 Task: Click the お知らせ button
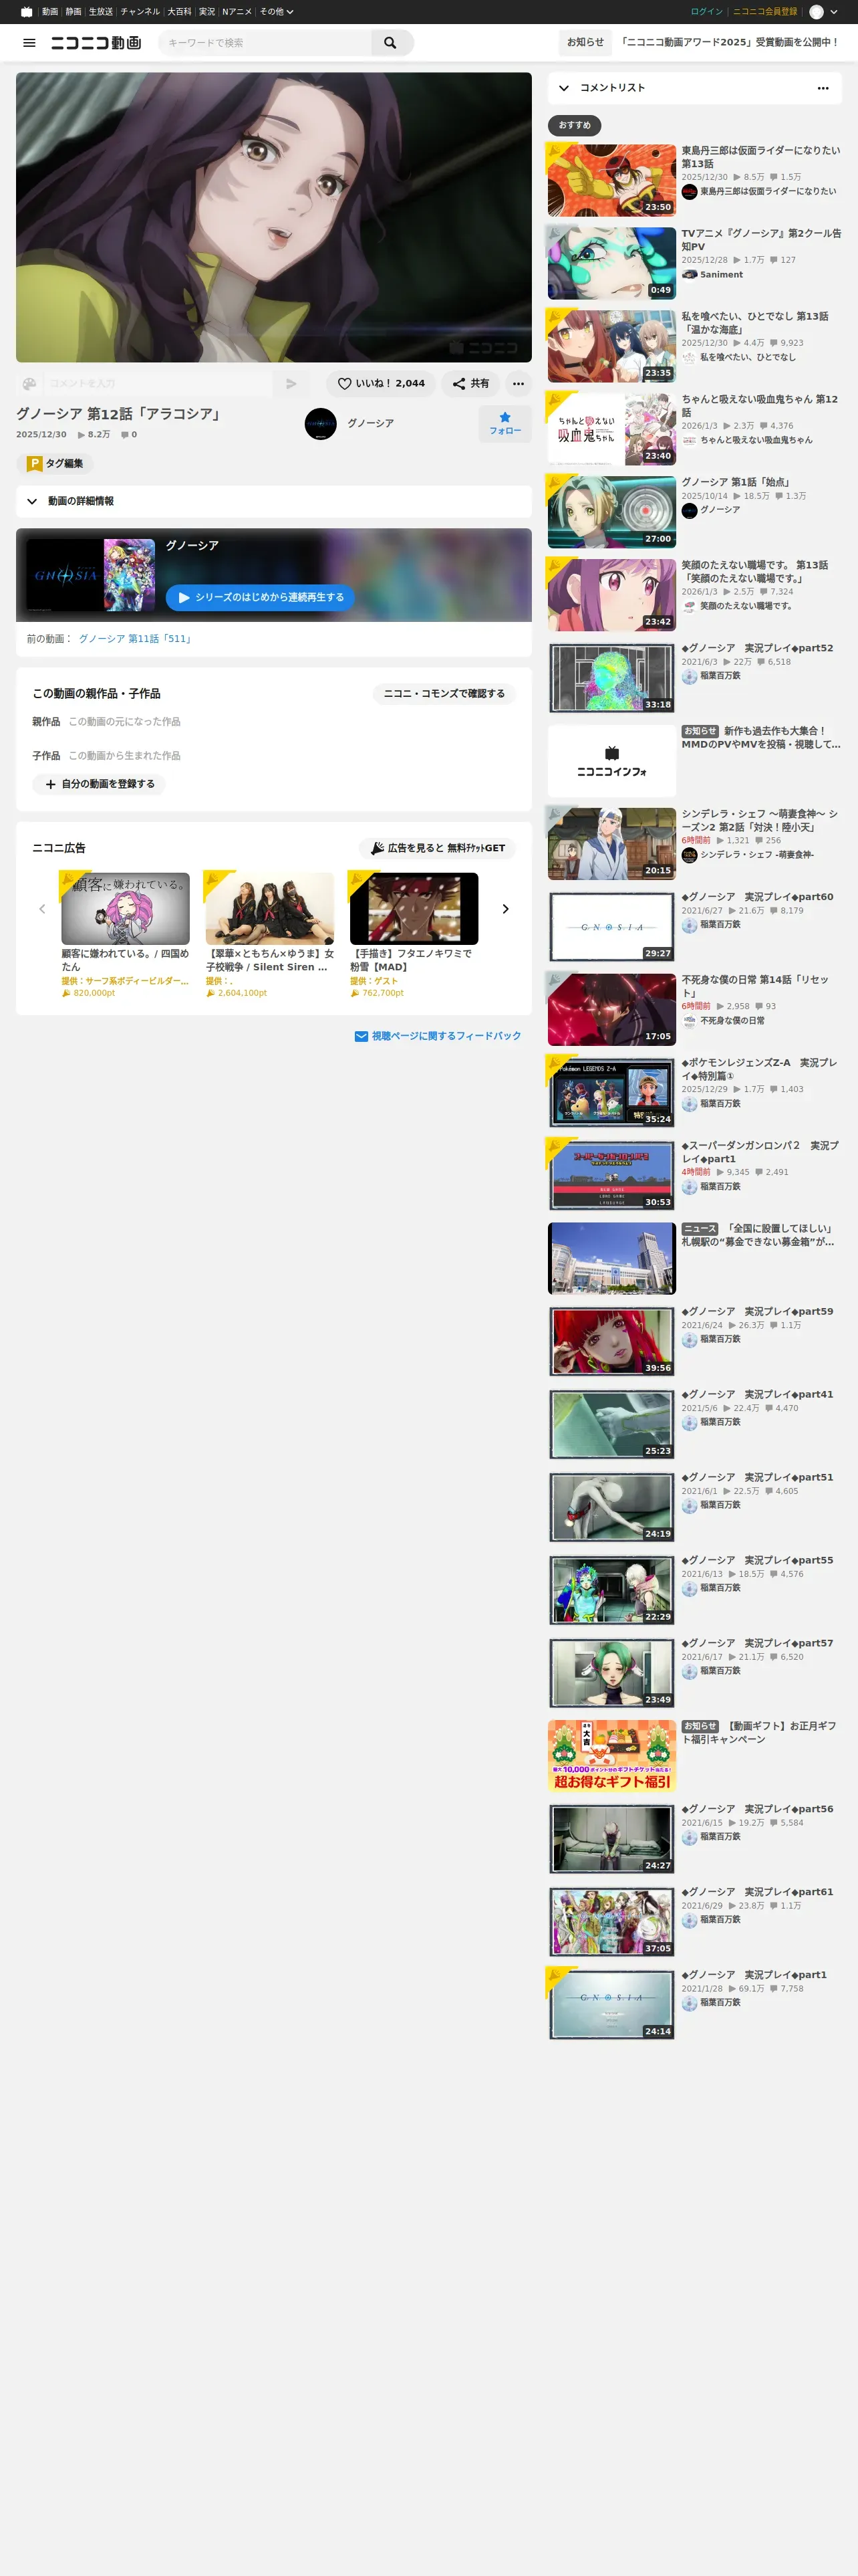[x=585, y=43]
